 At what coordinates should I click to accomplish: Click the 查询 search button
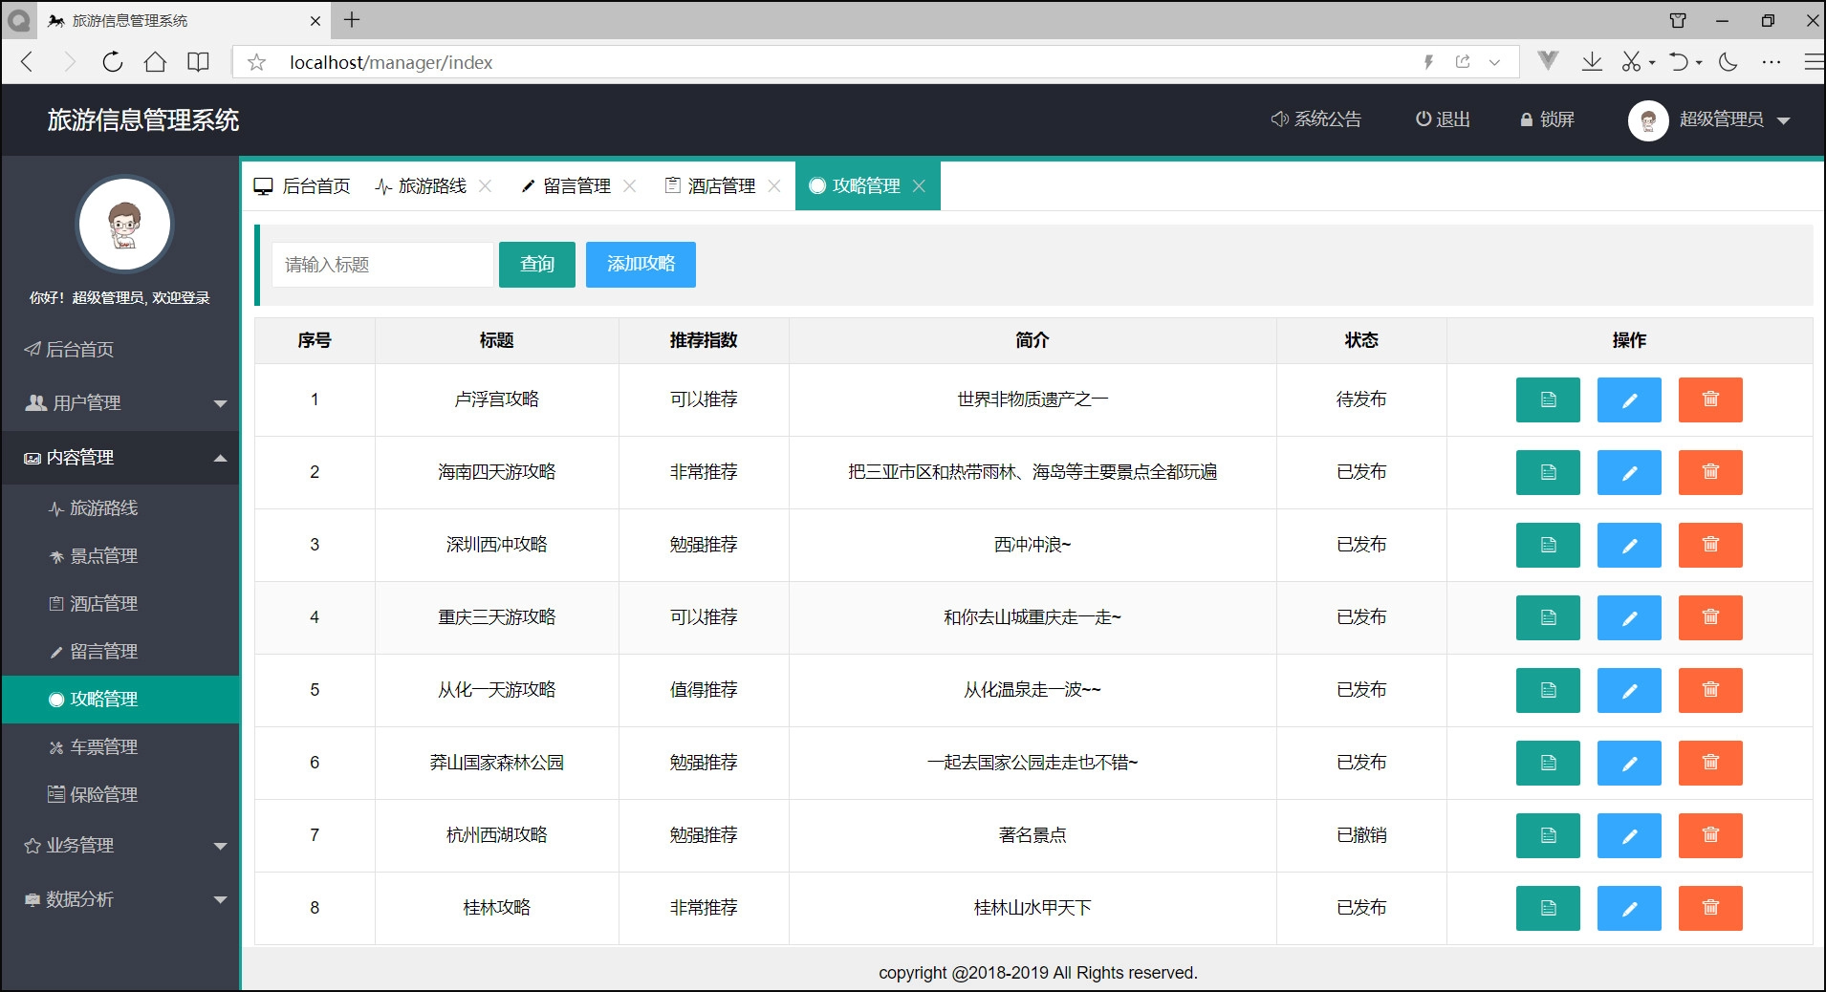pos(536,265)
